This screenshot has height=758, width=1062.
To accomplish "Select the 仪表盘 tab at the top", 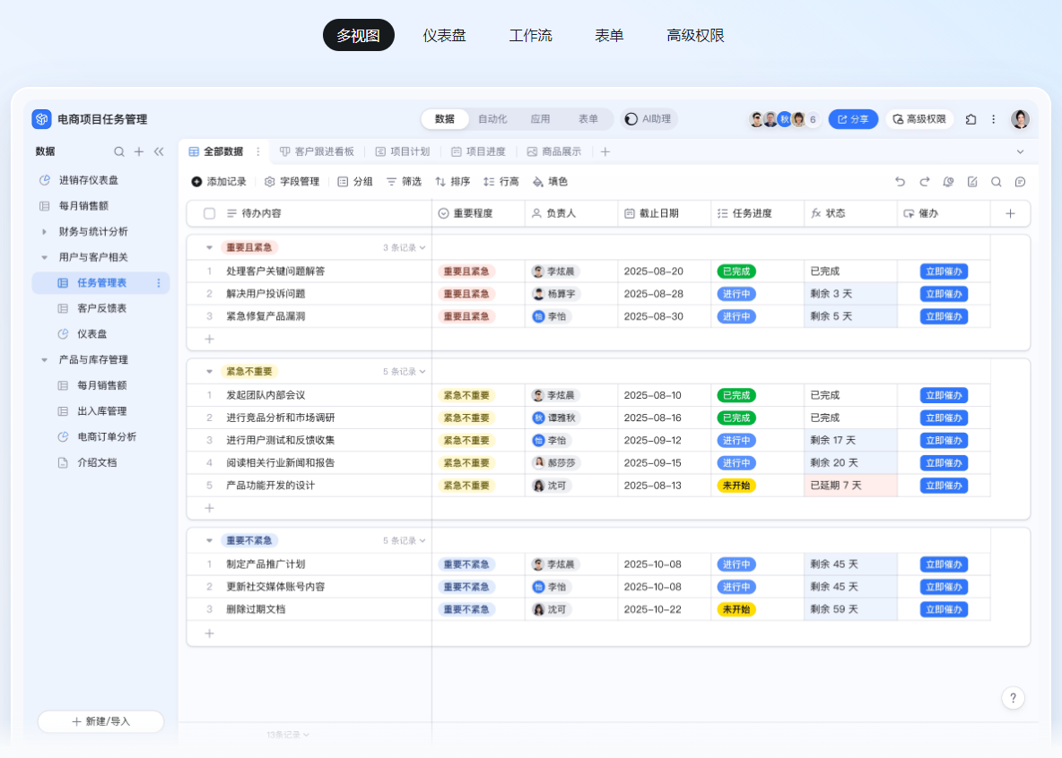I will click(x=445, y=36).
